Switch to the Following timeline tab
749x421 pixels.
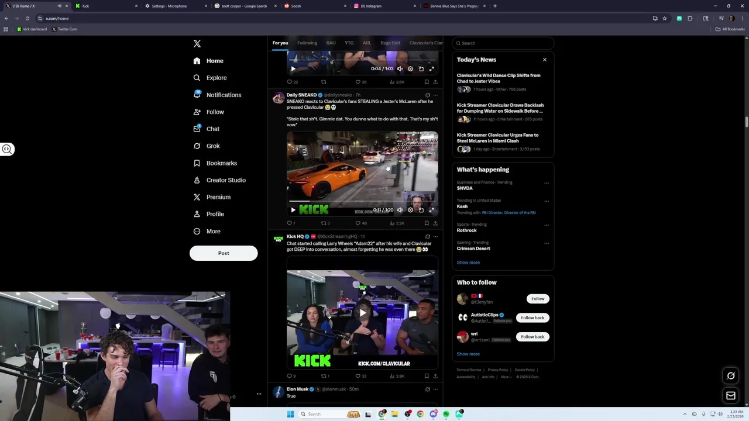click(307, 43)
